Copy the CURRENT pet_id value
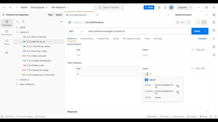The image size is (218, 122). pos(178,92)
